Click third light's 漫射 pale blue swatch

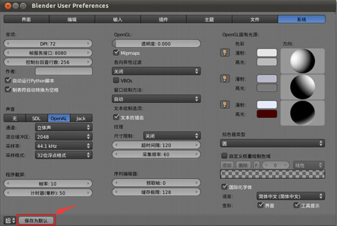[267, 105]
